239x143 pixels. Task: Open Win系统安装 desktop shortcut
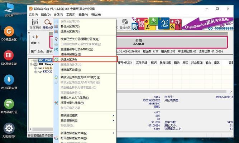[x=9, y=82]
